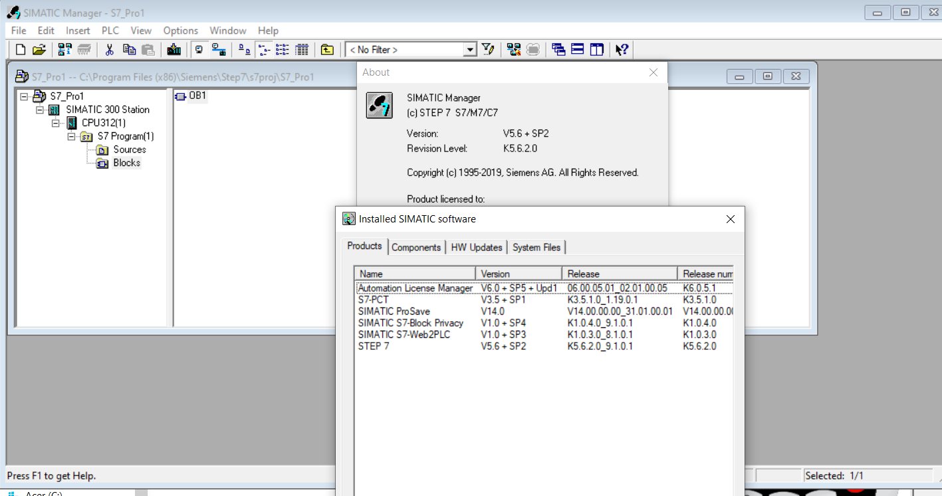
Task: Switch to the Products tab
Action: tap(364, 246)
